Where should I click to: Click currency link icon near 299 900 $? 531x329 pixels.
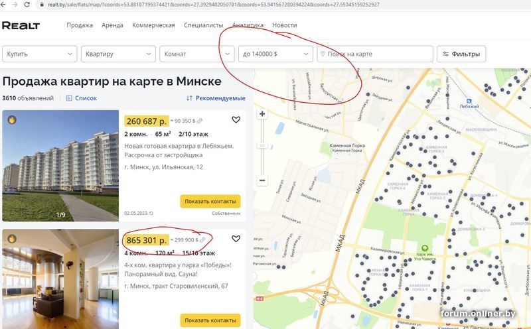click(202, 240)
